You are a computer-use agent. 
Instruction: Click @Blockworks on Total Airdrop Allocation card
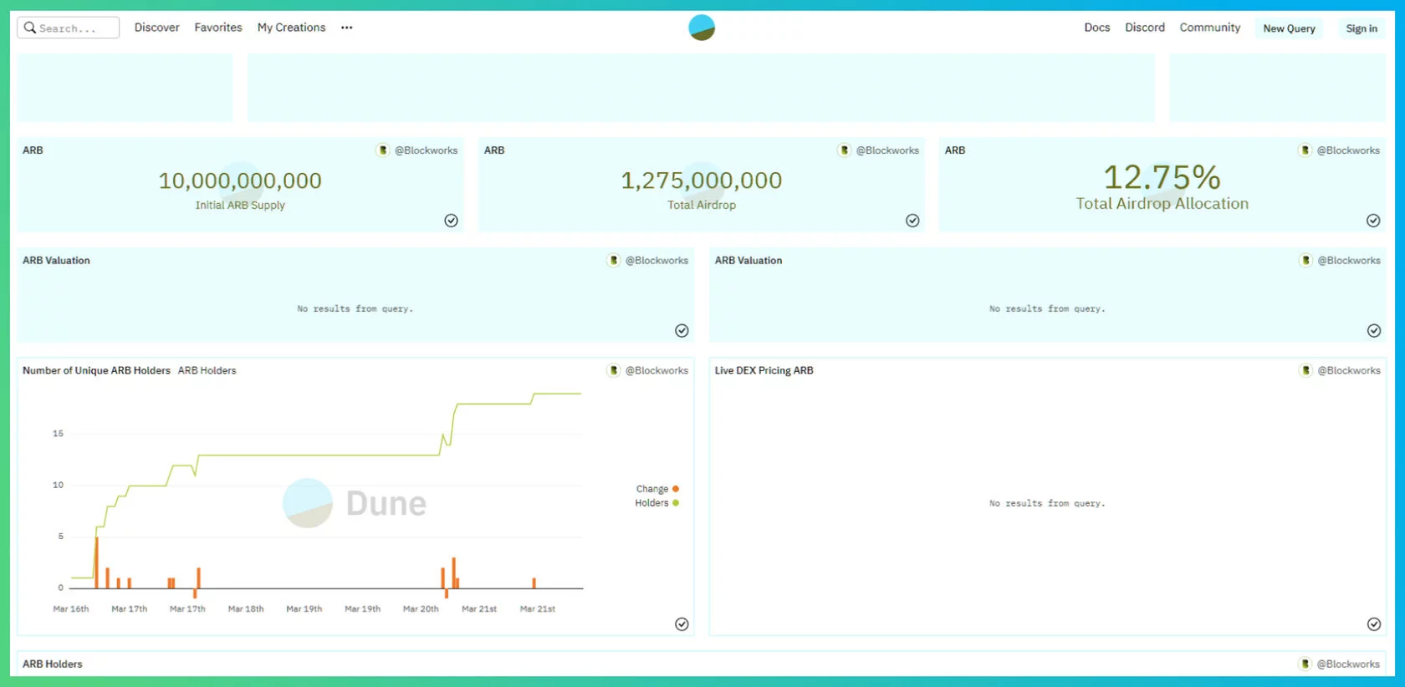(1348, 150)
